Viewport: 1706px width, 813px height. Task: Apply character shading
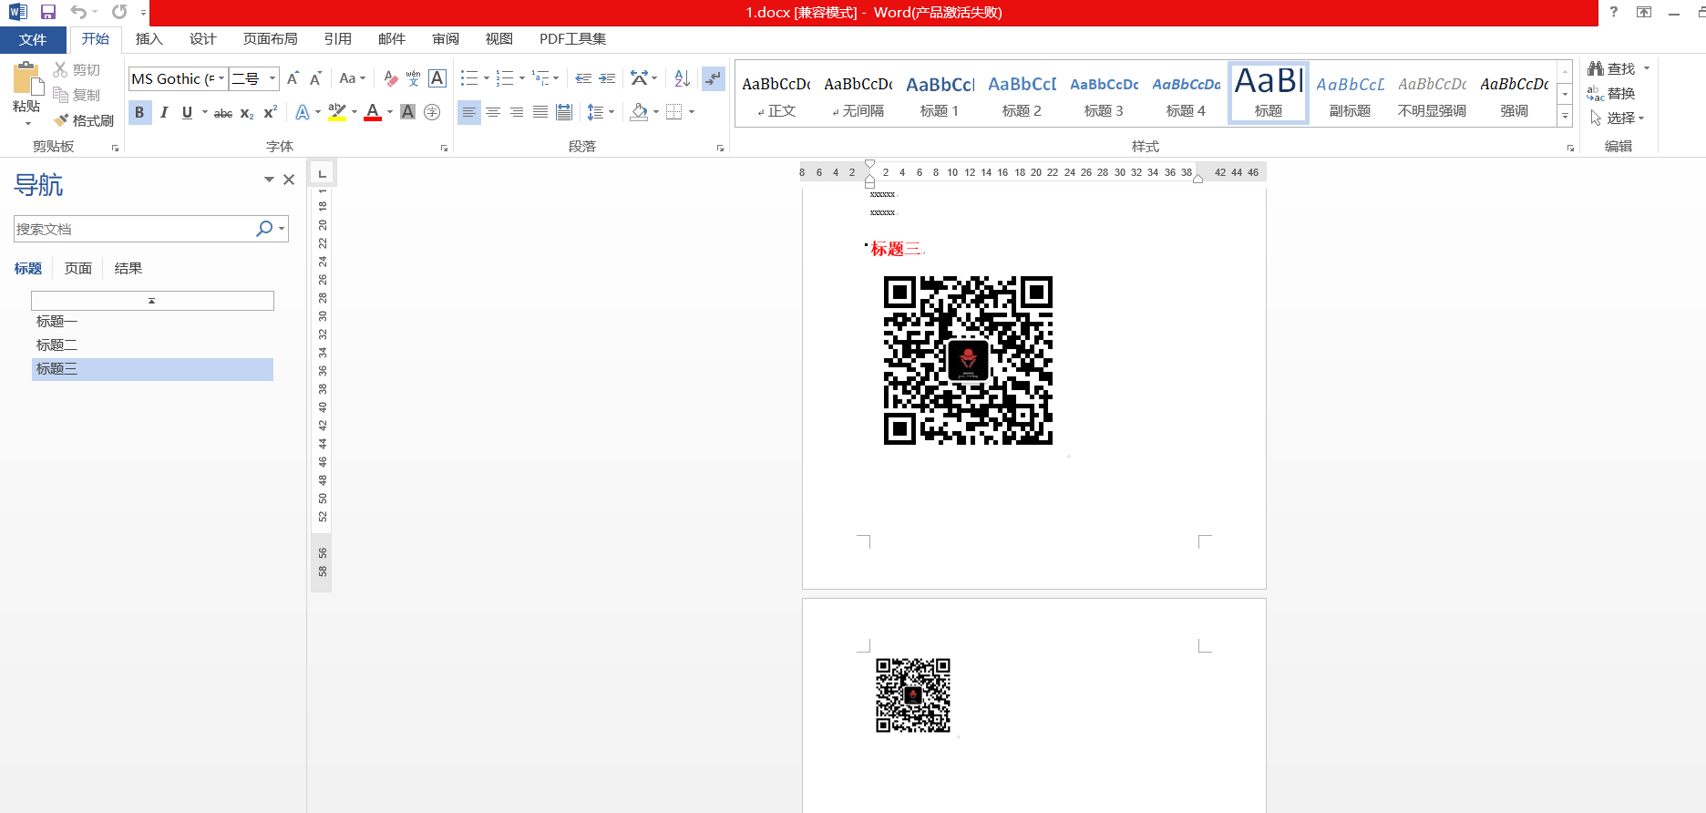pyautogui.click(x=408, y=112)
